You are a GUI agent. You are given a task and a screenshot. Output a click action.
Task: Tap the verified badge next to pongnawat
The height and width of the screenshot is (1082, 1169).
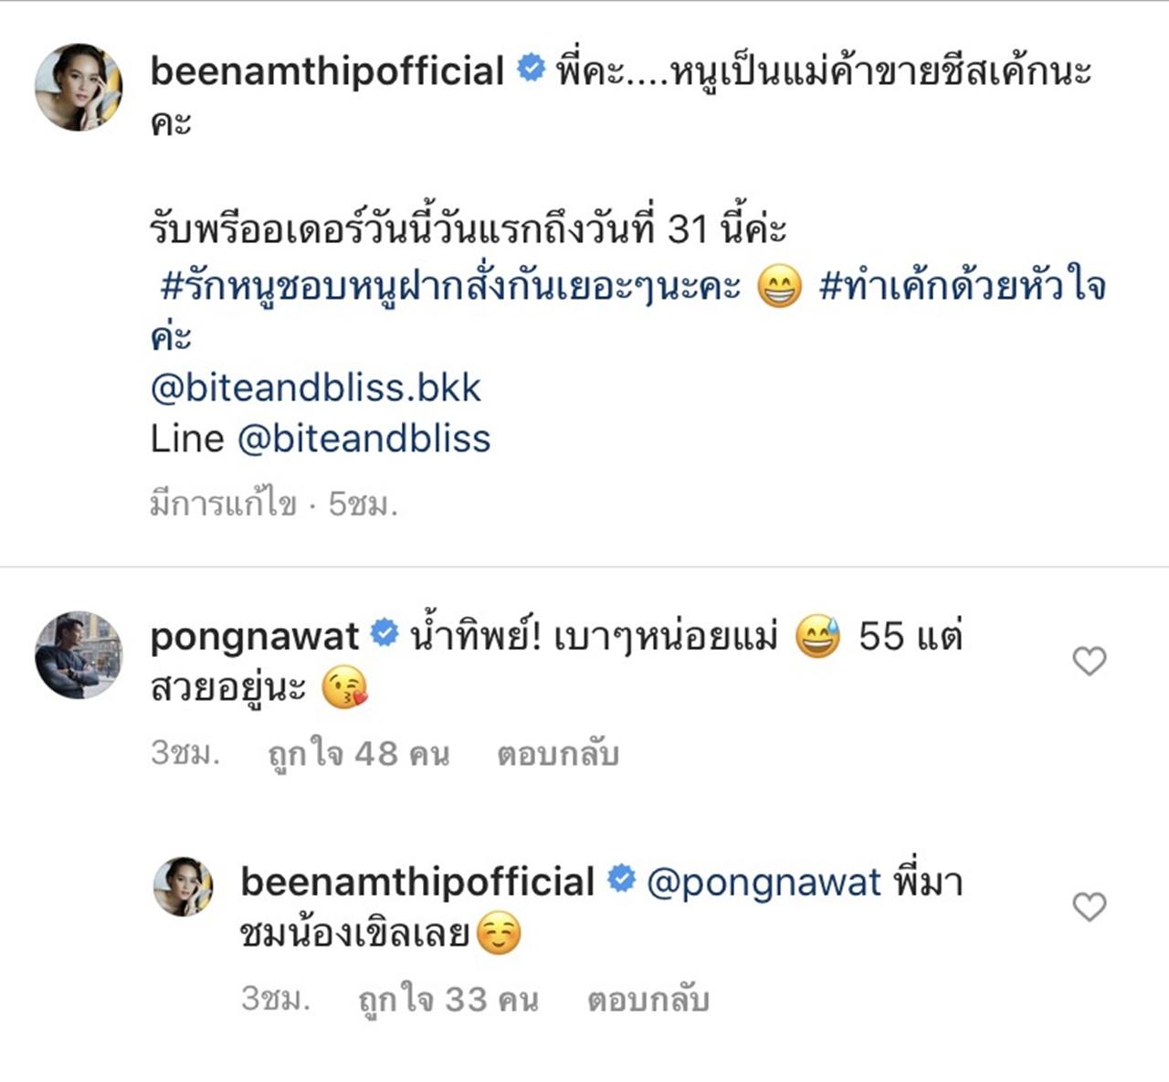(x=384, y=633)
